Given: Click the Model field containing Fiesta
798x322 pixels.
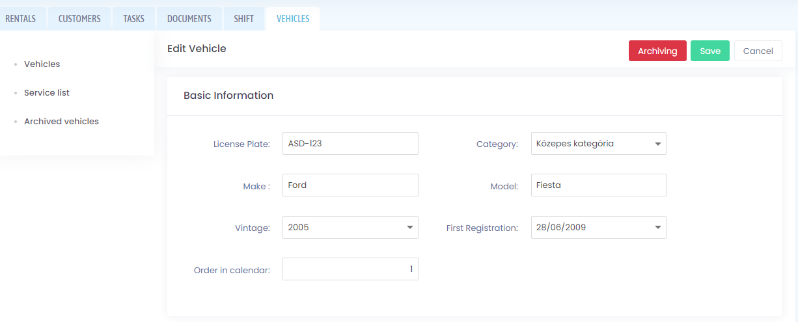Looking at the screenshot, I should (x=599, y=185).
